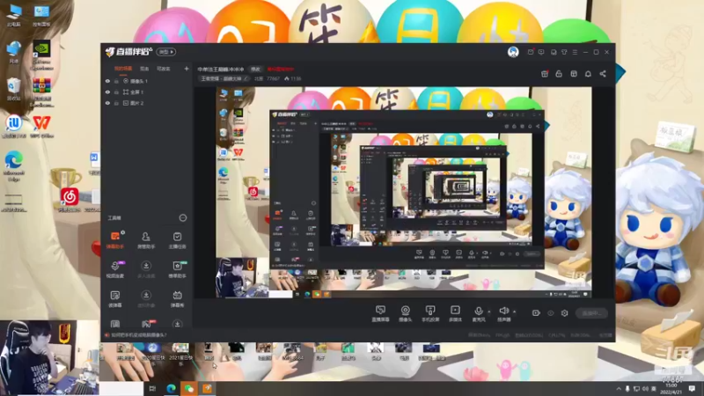Screen dimensions: 704x396
Task: Edit the 王者荣耀 category tag
Action: pos(224,78)
